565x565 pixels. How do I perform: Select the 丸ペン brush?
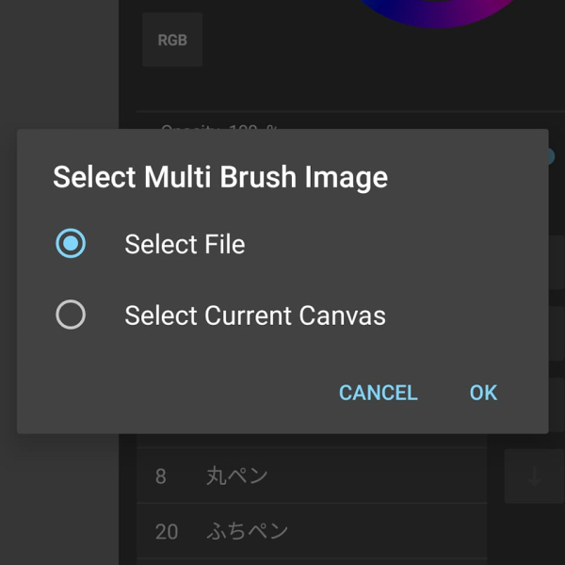[237, 476]
